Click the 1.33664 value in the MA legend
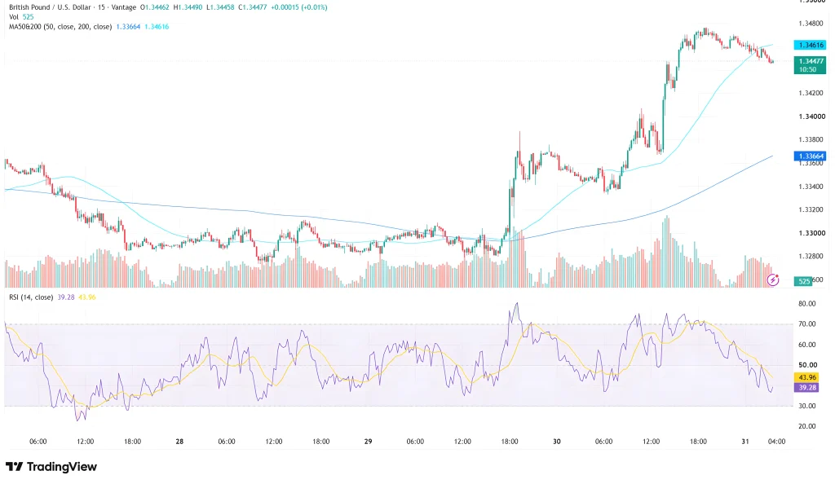 coord(128,27)
